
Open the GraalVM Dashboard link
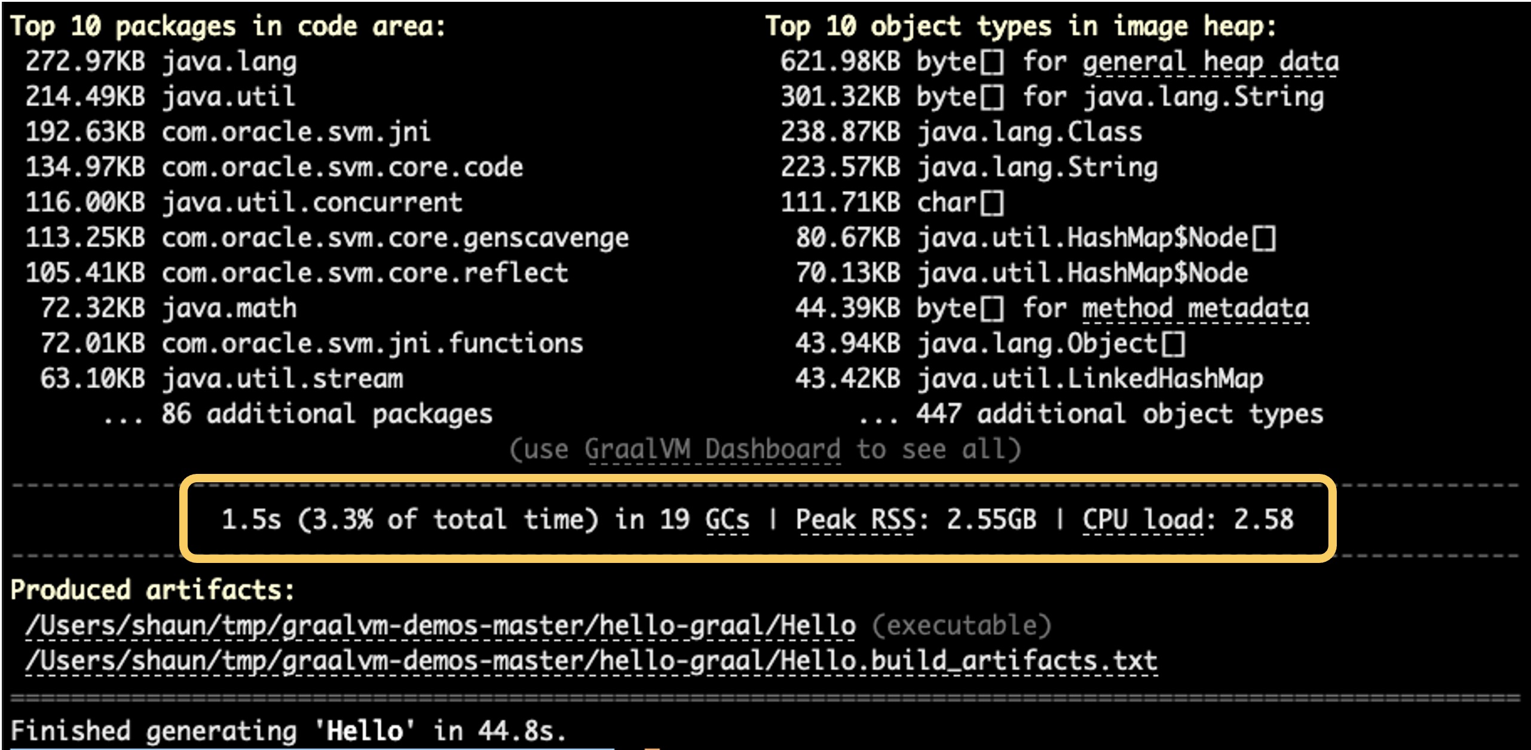pos(717,448)
